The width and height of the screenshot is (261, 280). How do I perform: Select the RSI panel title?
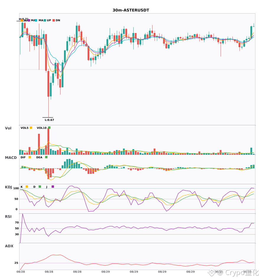pos(8,217)
